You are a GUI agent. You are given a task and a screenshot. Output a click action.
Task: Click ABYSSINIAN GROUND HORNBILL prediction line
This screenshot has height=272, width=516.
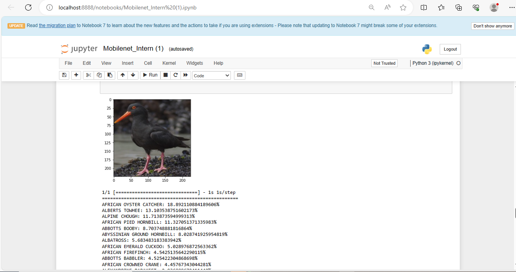pos(164,234)
